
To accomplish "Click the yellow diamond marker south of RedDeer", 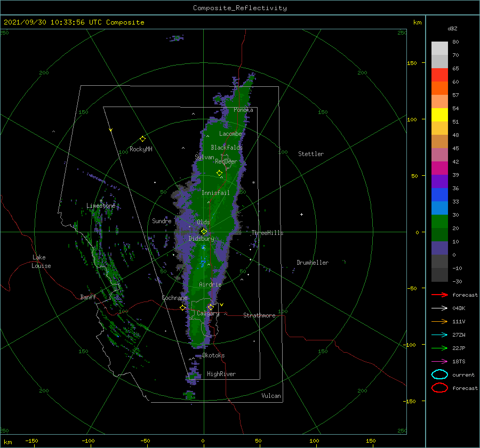I will pyautogui.click(x=220, y=173).
